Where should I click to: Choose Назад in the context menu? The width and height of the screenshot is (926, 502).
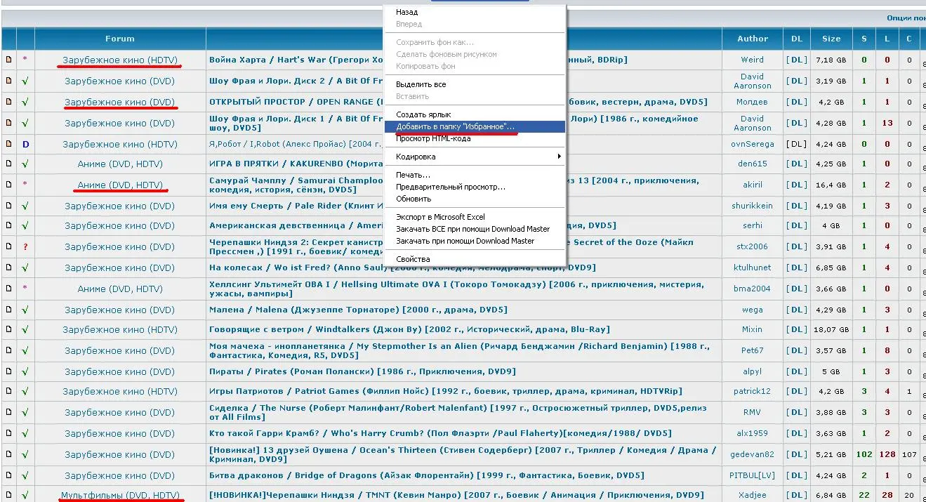406,12
